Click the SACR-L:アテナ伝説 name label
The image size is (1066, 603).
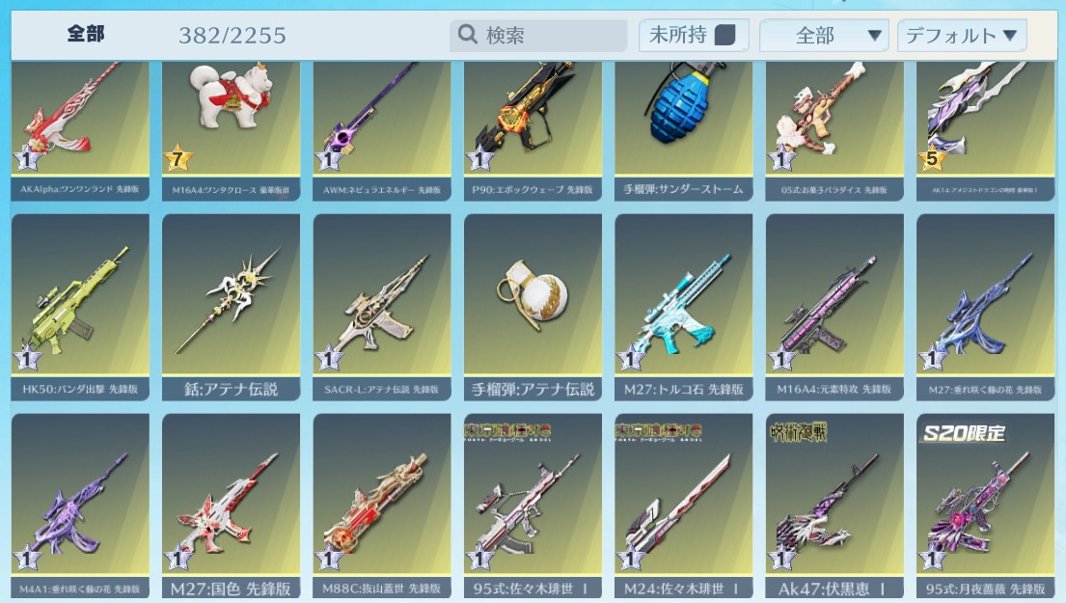[381, 390]
